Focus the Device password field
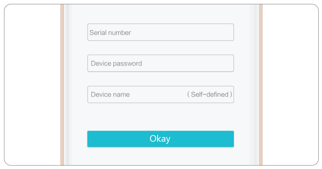The width and height of the screenshot is (322, 169). click(x=161, y=63)
